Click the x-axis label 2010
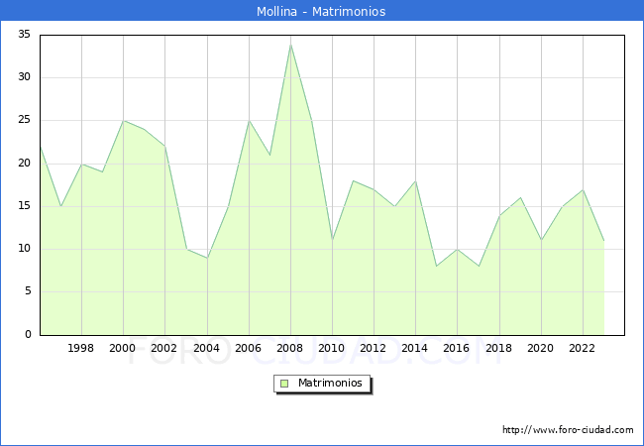 click(x=332, y=348)
